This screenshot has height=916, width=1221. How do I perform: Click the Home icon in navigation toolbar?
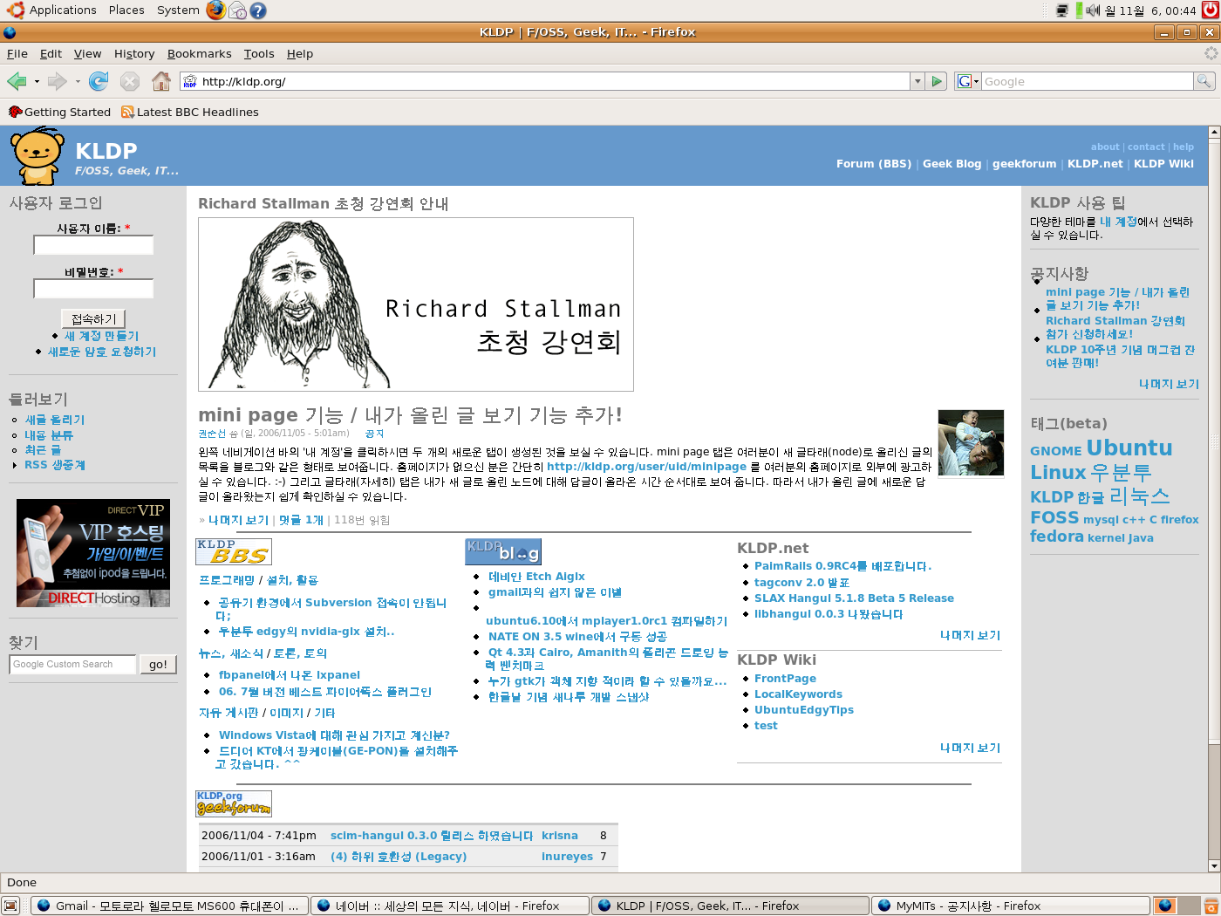(x=161, y=81)
